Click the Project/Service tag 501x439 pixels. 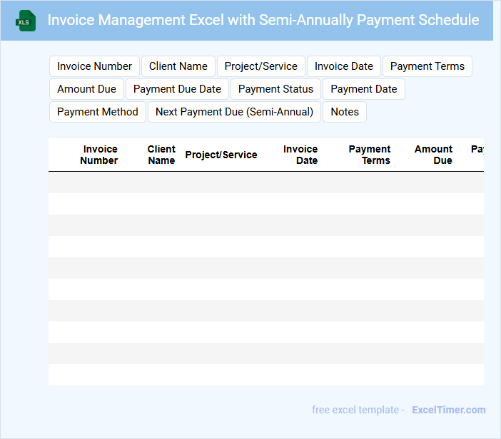tap(260, 66)
